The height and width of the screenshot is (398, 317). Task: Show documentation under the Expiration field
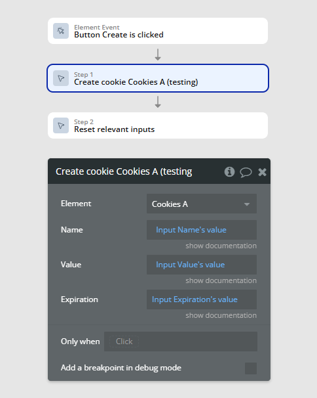[x=221, y=315]
